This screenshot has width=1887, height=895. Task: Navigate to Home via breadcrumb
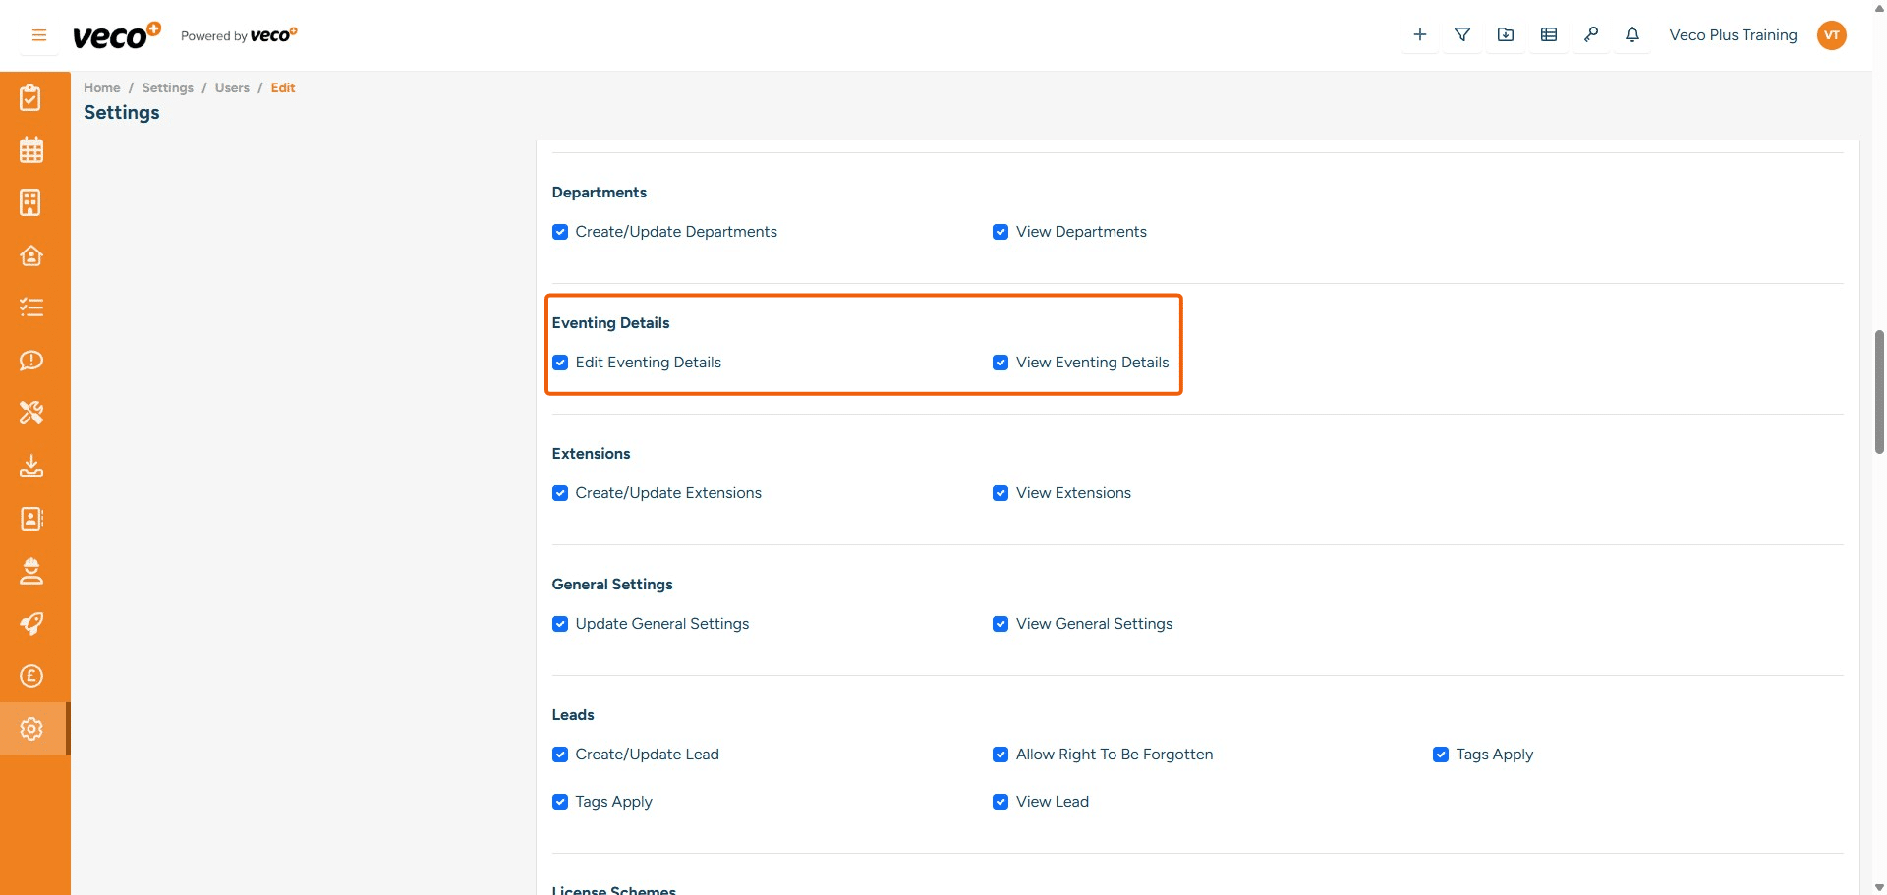click(101, 87)
